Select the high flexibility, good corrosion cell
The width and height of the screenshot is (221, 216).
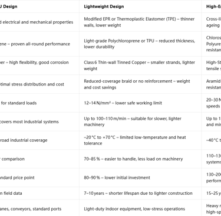coord(39,66)
